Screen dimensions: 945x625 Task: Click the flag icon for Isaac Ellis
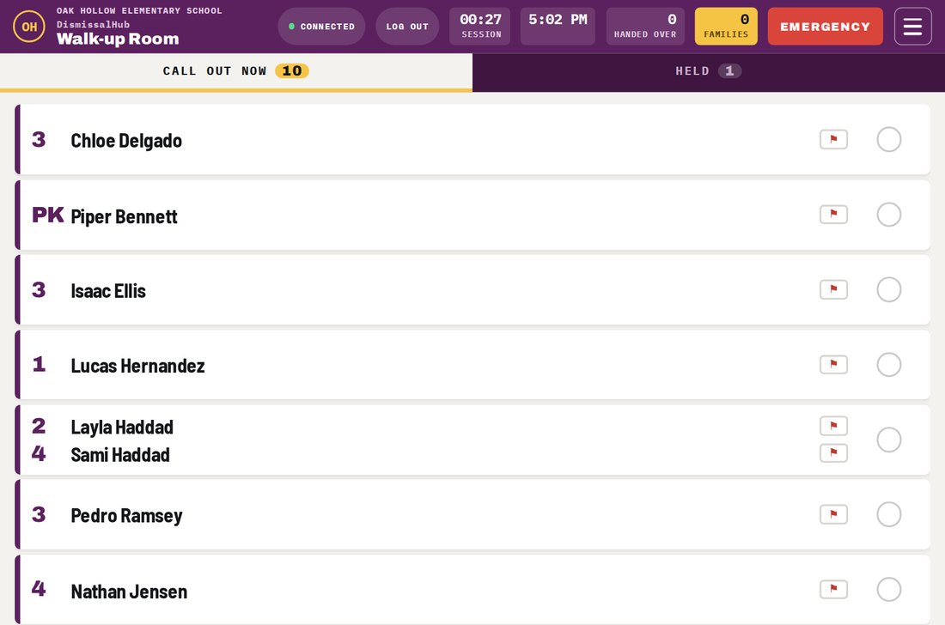click(833, 289)
